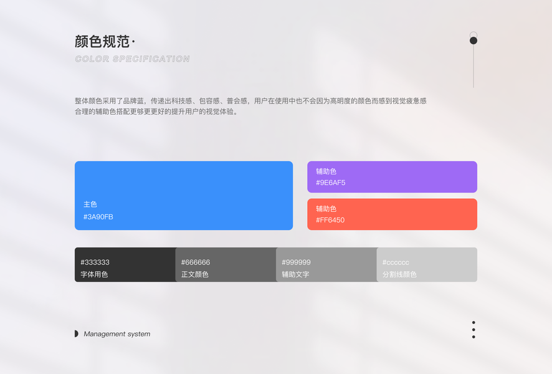The image size is (552, 374).
Task: Click the '正文颜色' label
Action: (x=194, y=274)
